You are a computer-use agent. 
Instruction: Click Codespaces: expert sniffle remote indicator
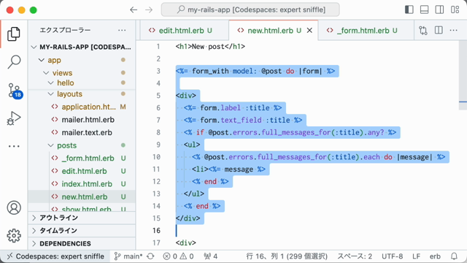(x=55, y=256)
